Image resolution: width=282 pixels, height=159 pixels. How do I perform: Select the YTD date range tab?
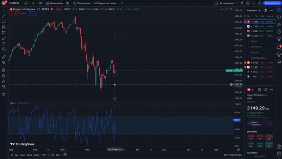click(43, 155)
